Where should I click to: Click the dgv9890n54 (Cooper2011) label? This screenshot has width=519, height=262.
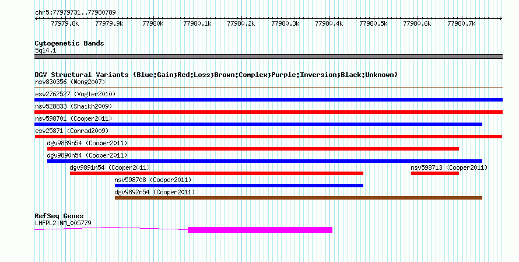click(87, 155)
